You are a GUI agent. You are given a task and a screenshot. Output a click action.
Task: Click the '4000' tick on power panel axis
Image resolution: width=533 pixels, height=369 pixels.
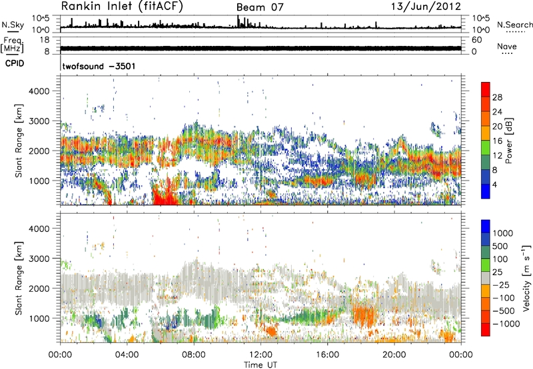(39, 91)
